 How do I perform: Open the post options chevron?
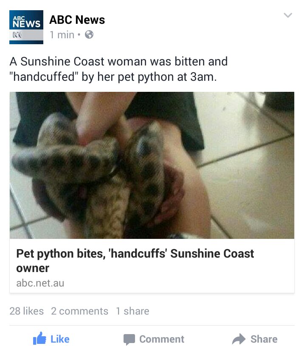[288, 15]
